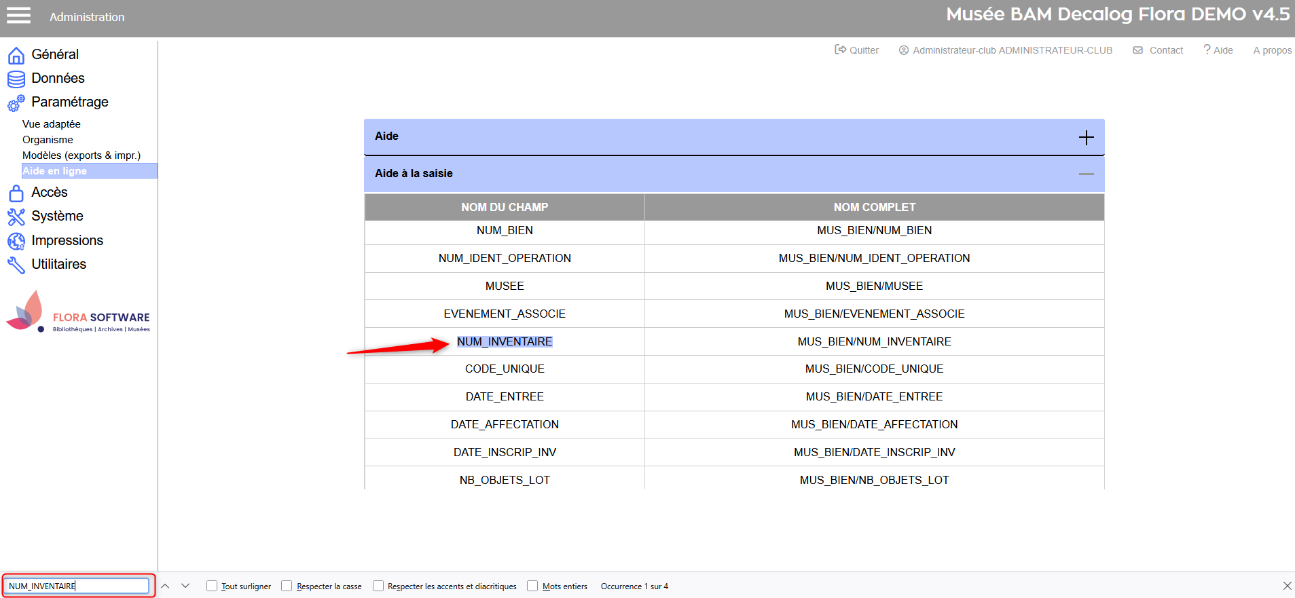
Task: Click the Données database icon
Action: click(16, 79)
